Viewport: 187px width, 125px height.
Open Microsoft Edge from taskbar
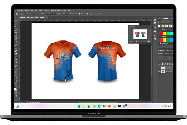pos(99,106)
